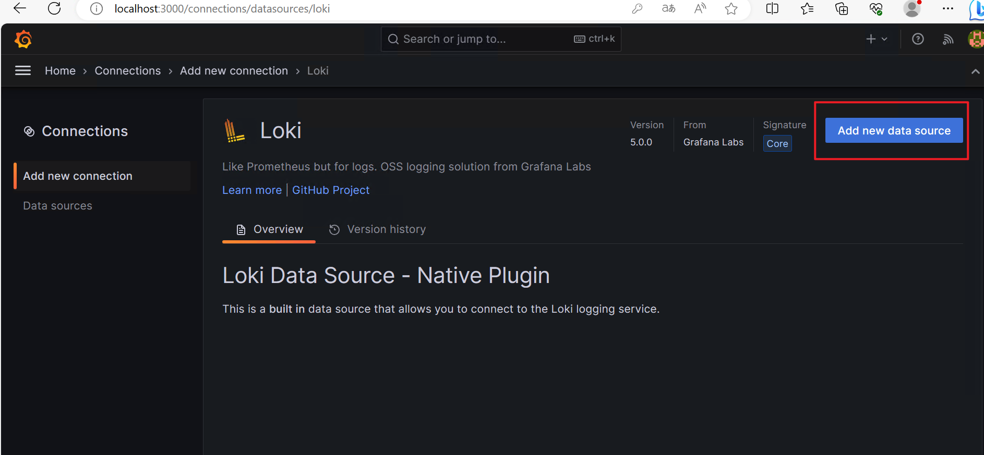The image size is (984, 455).
Task: Refresh the browser page
Action: tap(54, 8)
